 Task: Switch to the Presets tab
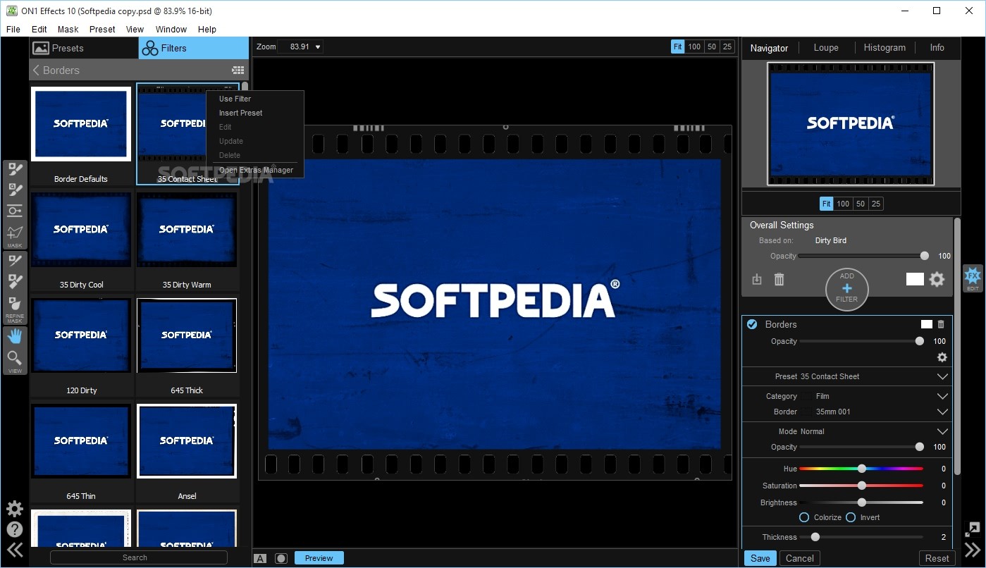pyautogui.click(x=84, y=48)
